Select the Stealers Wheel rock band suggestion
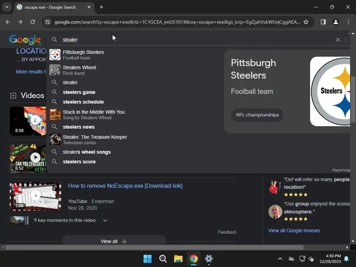This screenshot has width=356, height=267. (134, 70)
